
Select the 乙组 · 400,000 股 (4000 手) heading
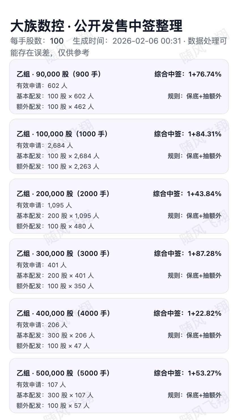pos(63,313)
